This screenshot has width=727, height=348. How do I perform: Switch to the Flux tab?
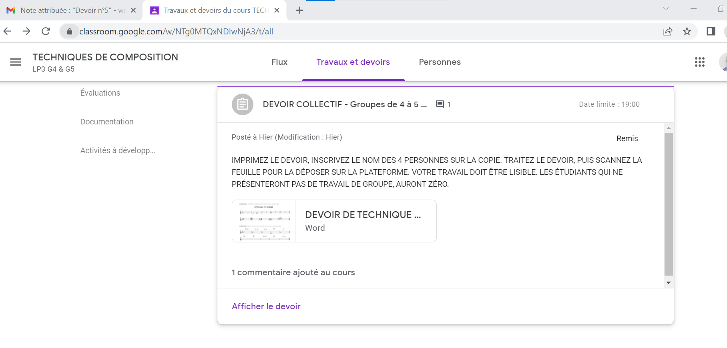coord(279,62)
